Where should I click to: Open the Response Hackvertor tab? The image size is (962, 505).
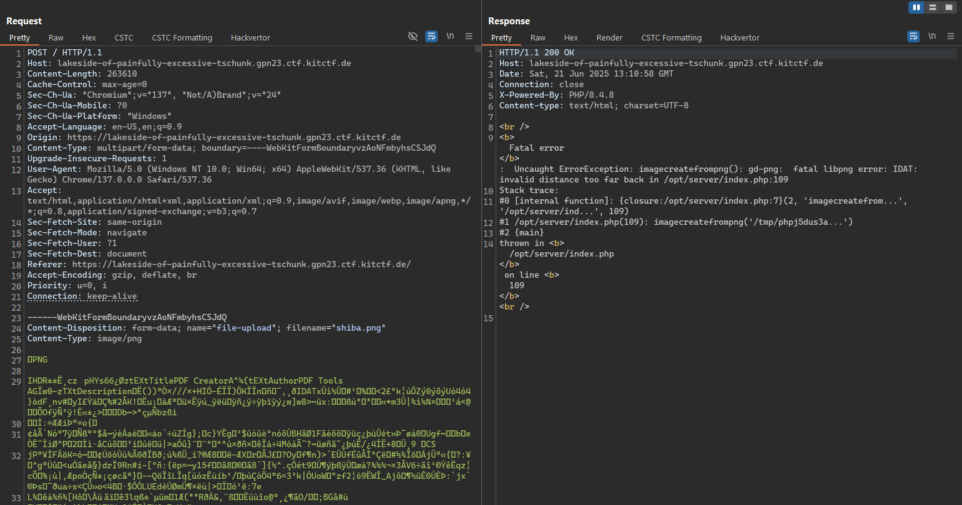coord(740,37)
